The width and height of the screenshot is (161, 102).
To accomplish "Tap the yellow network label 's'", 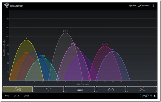I will tap(26, 38).
